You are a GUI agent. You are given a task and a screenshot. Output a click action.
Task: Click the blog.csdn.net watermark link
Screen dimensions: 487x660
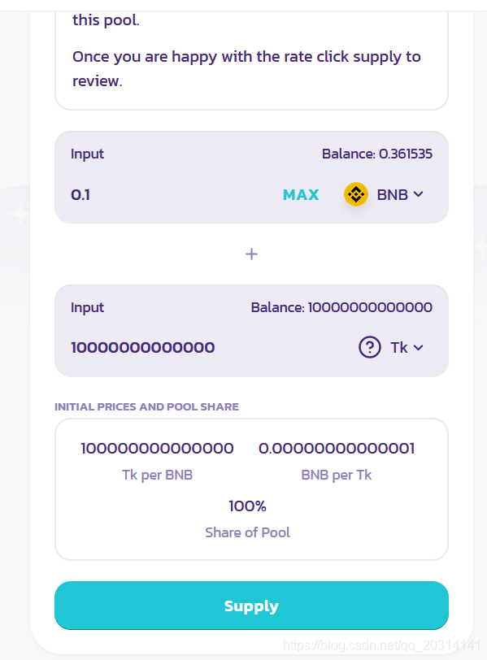[381, 645]
